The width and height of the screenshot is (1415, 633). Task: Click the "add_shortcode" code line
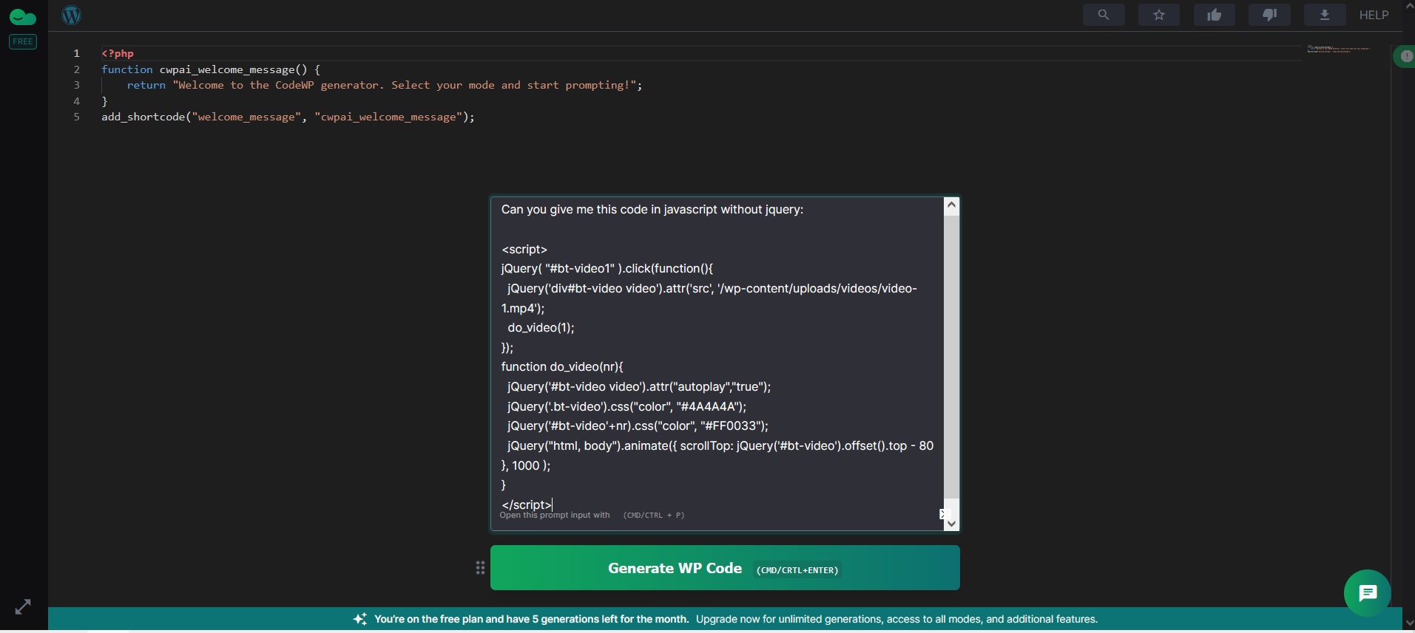coord(288,117)
